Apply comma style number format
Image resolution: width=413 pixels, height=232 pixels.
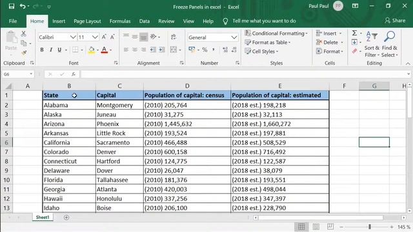tap(214, 50)
